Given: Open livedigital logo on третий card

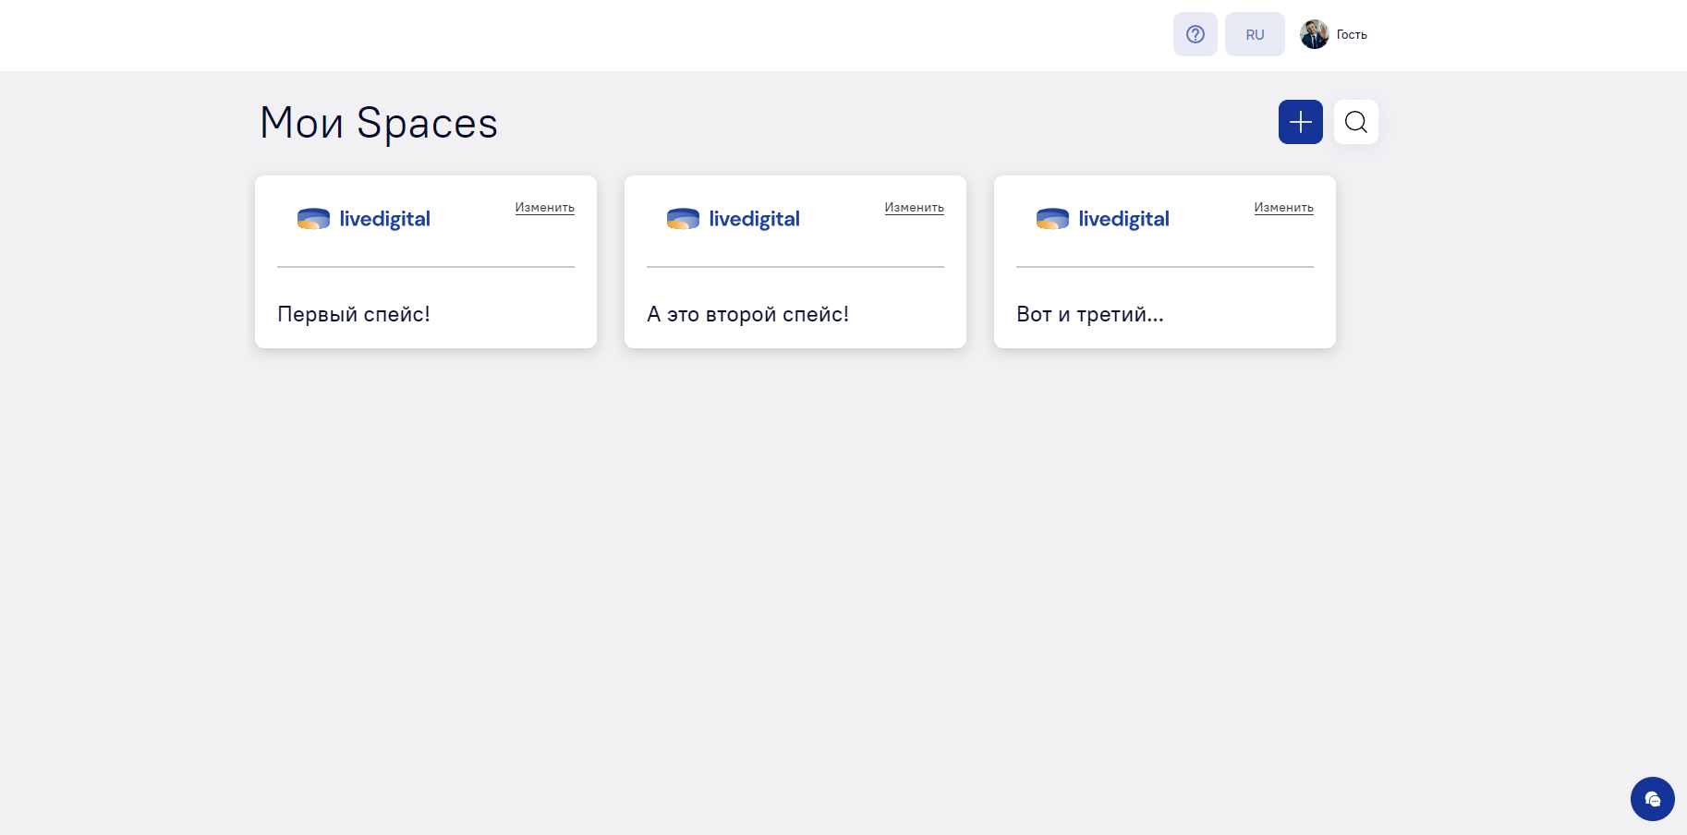Looking at the screenshot, I should [1103, 219].
